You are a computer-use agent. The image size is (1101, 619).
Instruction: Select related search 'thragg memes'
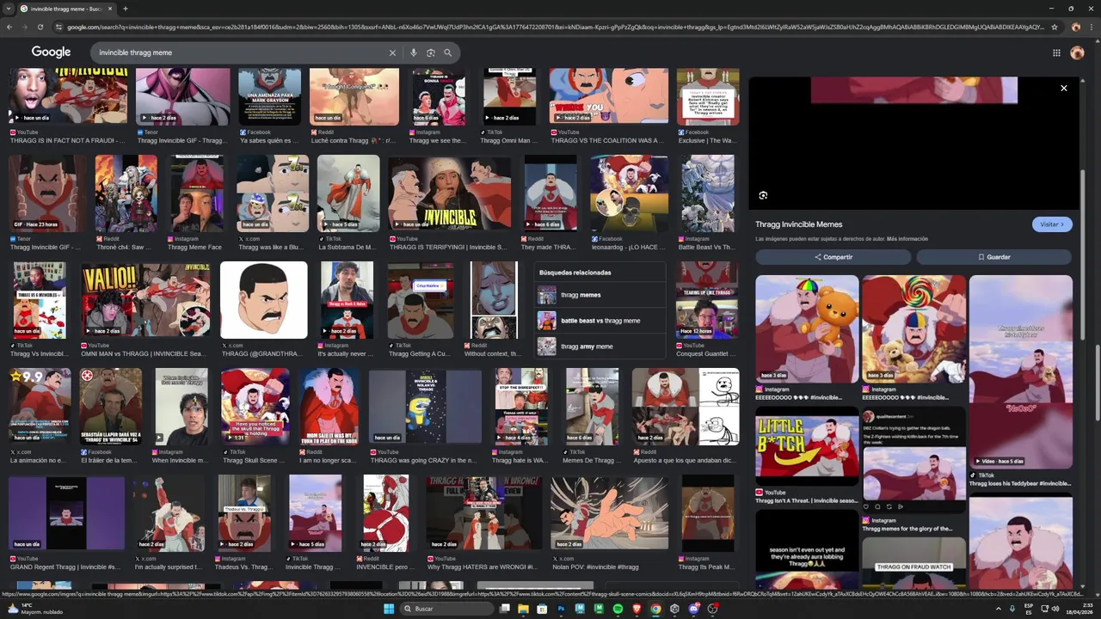tap(600, 295)
